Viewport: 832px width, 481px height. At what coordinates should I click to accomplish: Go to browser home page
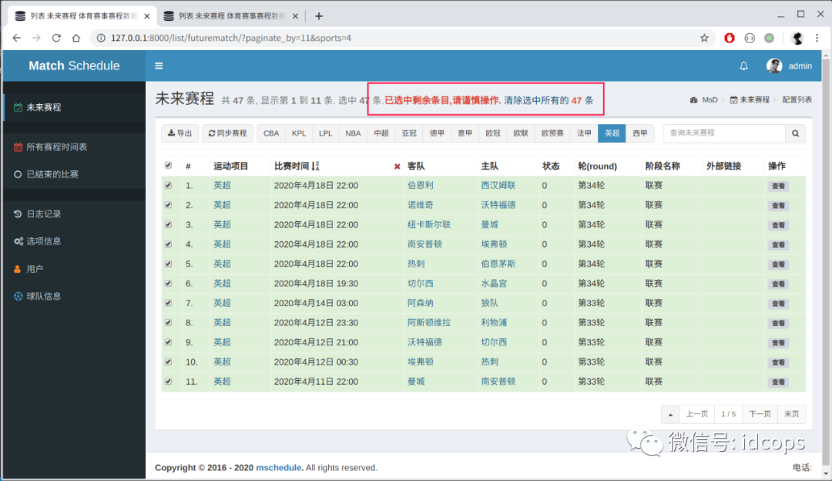(76, 38)
